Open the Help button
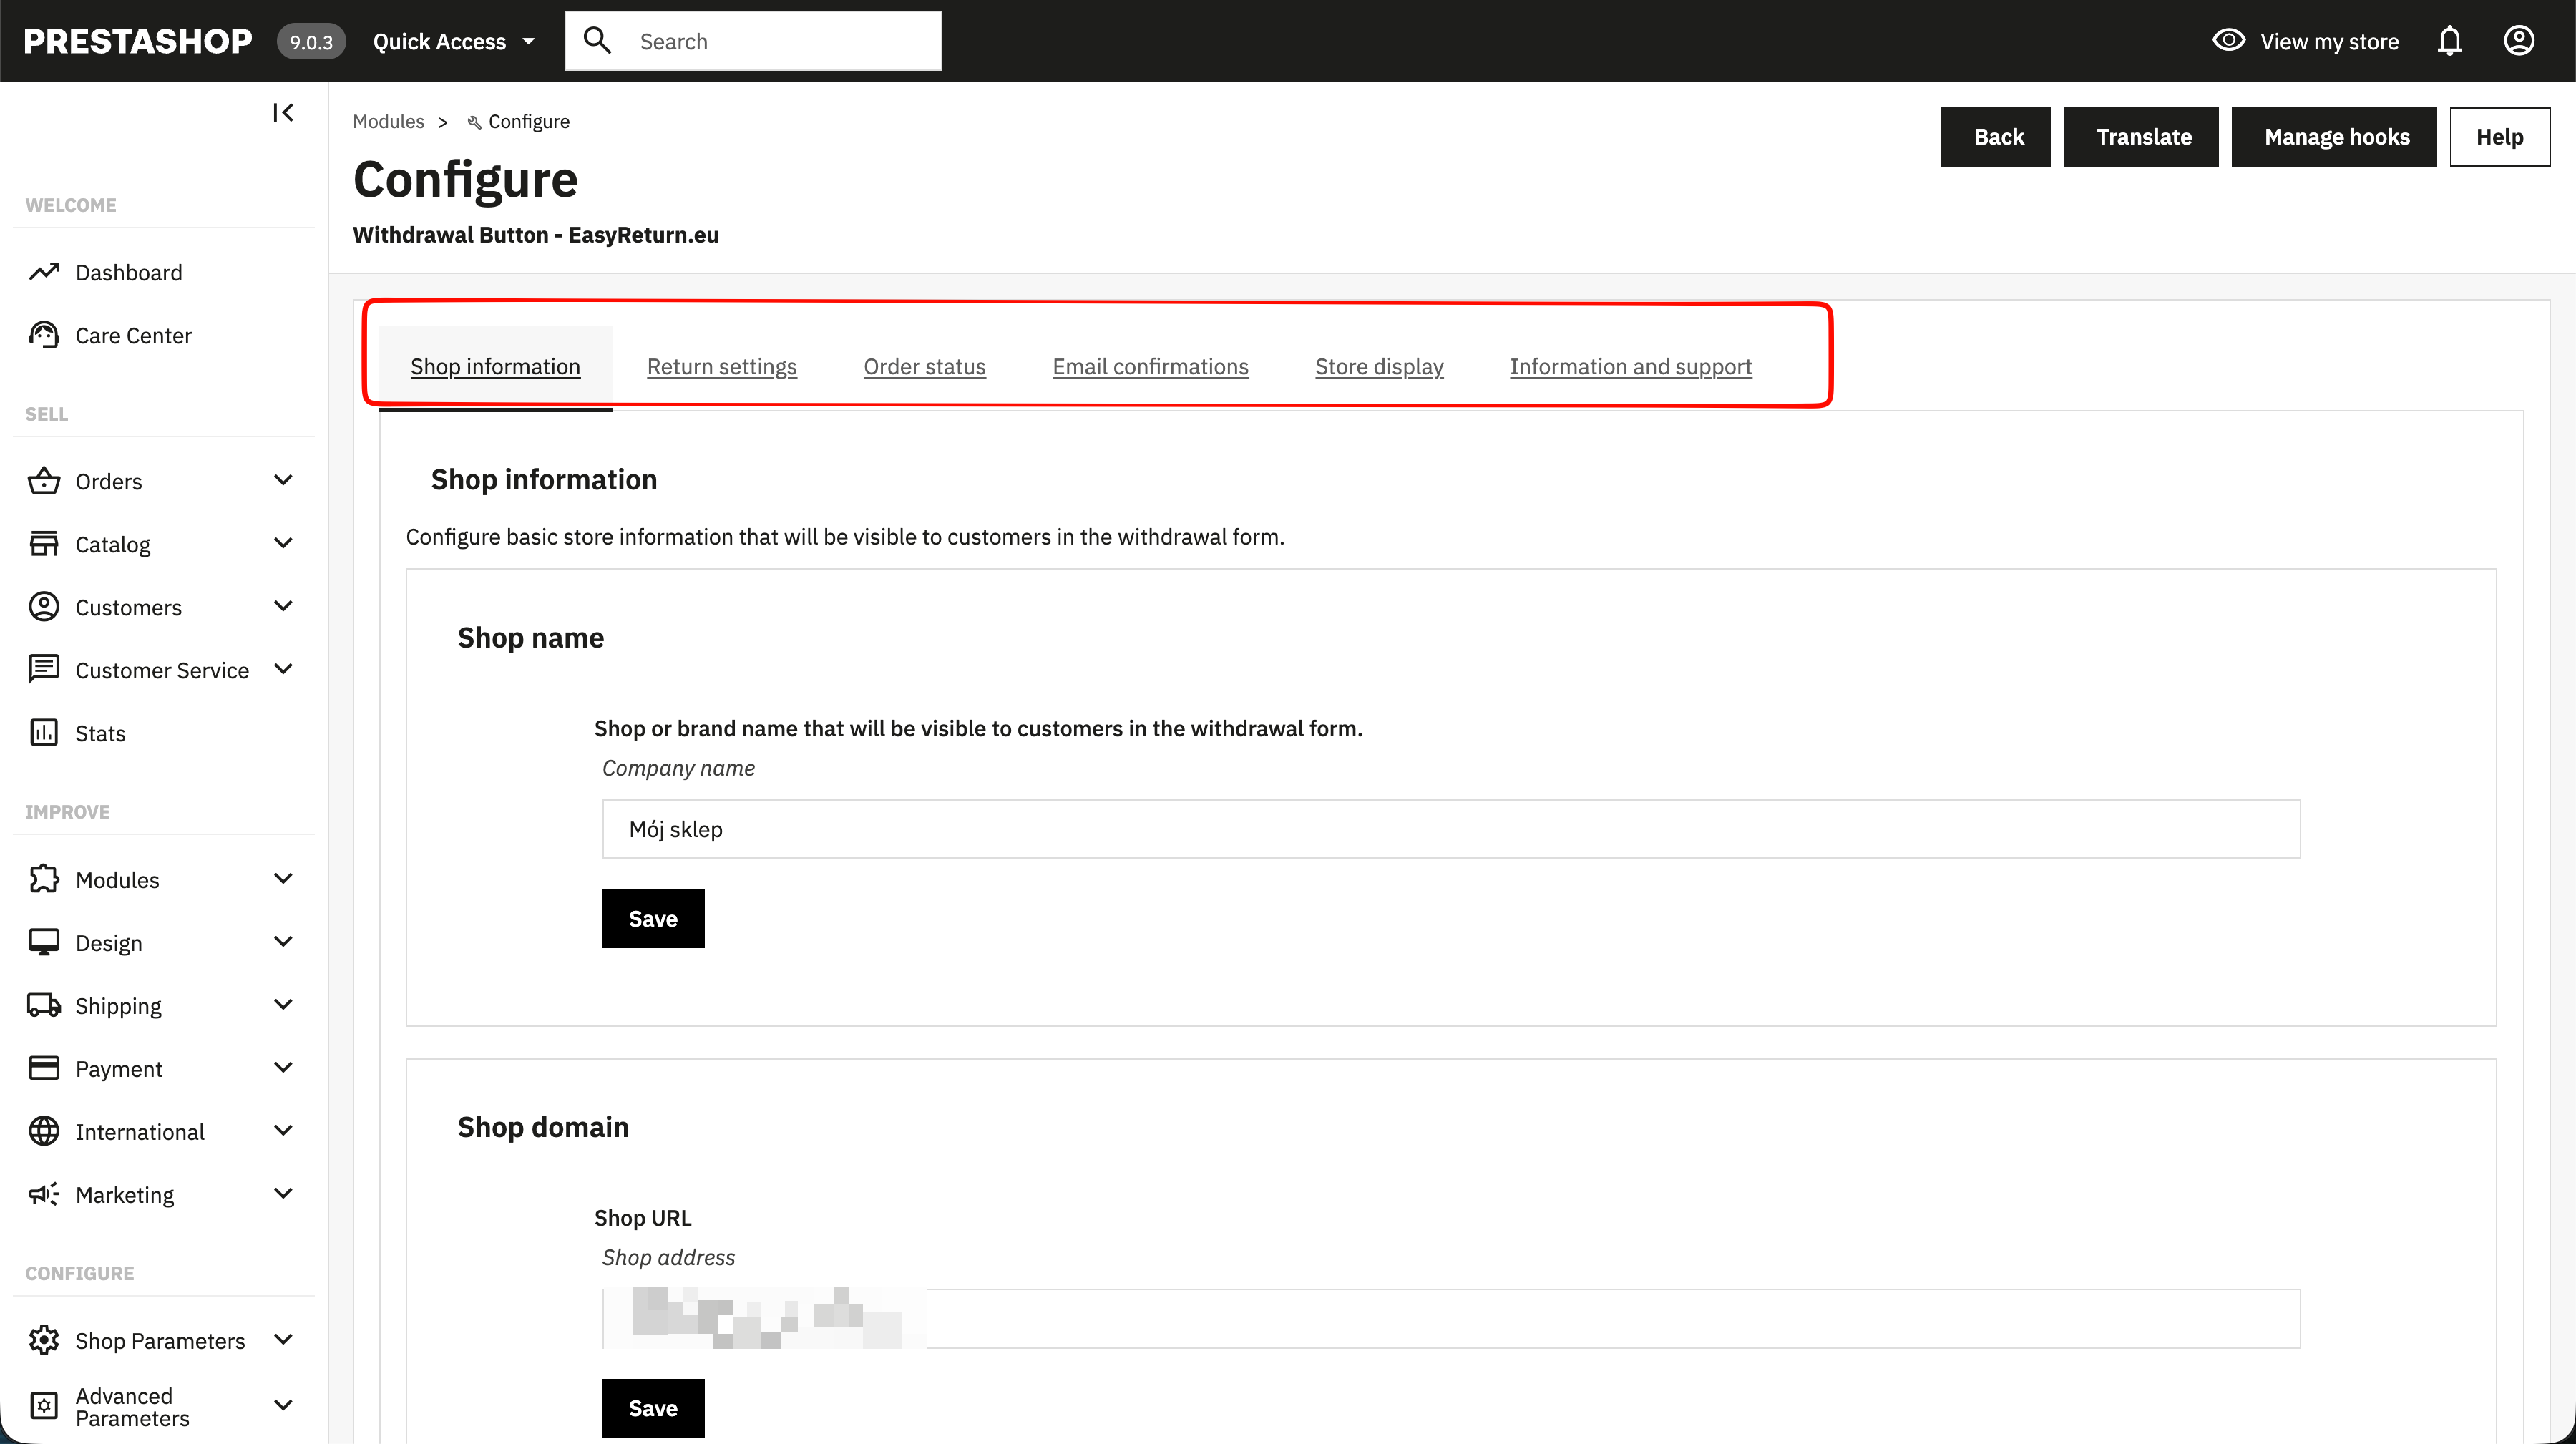The image size is (2576, 1444). tap(2500, 137)
